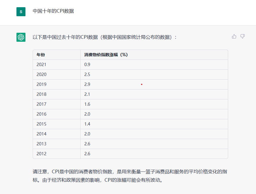Select the 2.6 value in 2013 row
This screenshot has width=256, height=194.
(154, 144)
